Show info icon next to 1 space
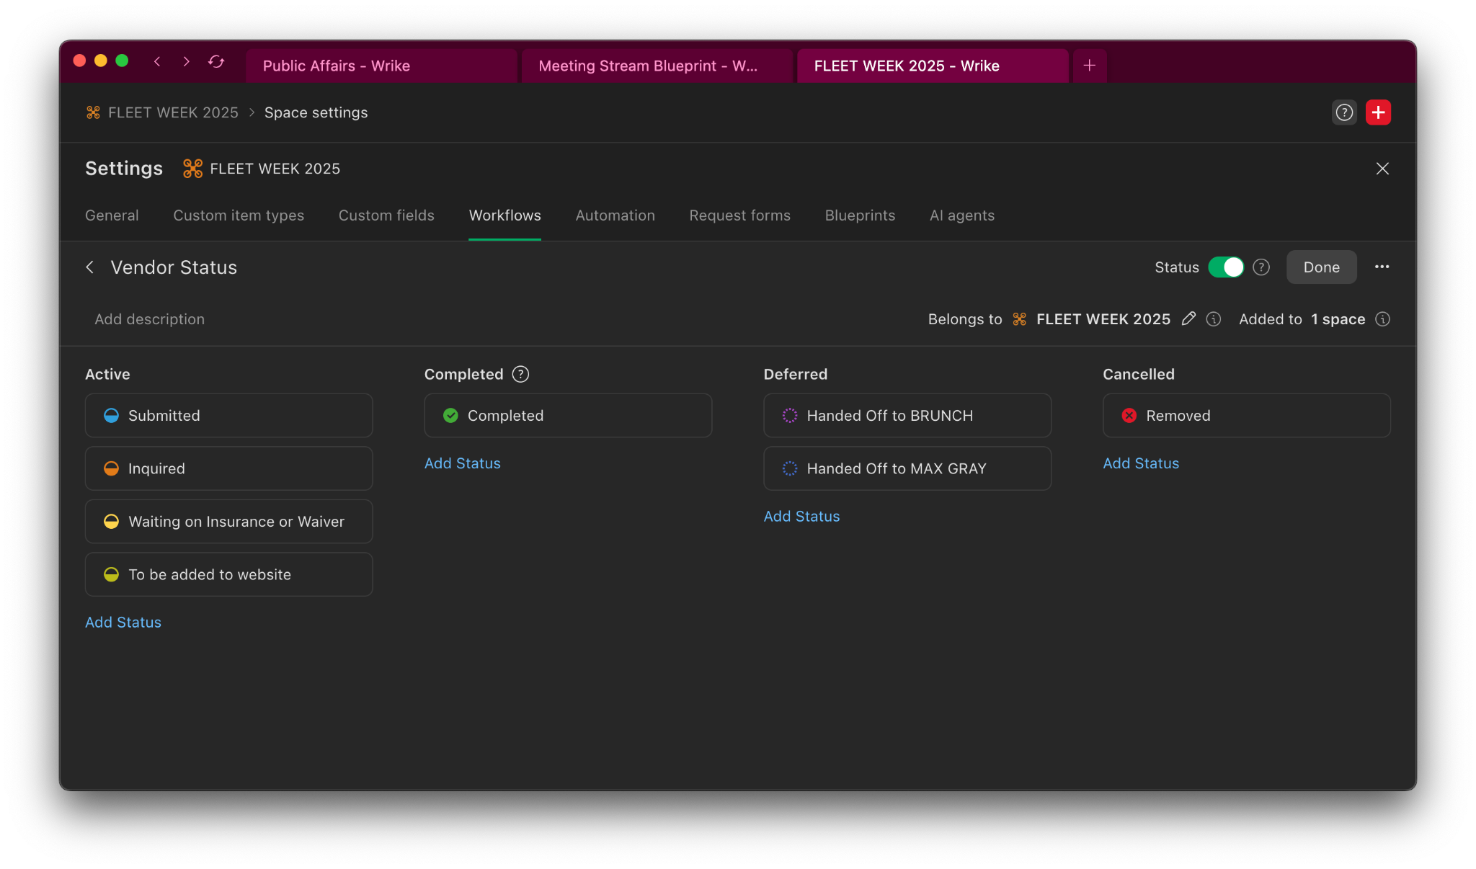The height and width of the screenshot is (869, 1476). pos(1382,319)
